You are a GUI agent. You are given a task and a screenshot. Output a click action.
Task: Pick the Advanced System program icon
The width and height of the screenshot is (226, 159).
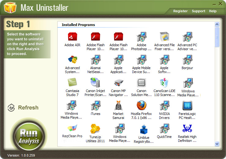click(73, 60)
